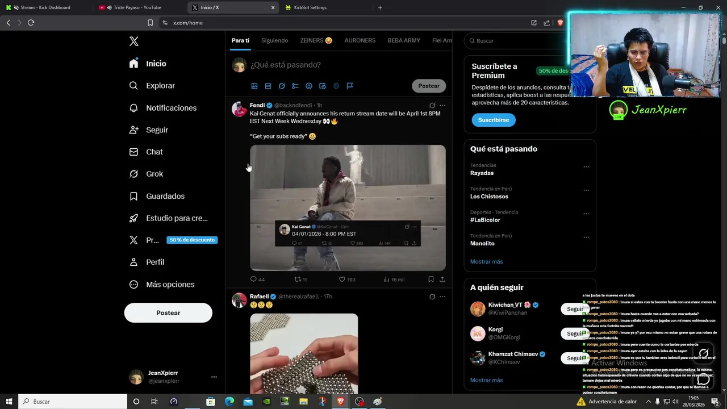Switch to the Triste Payaso YouTube browser tab
The width and height of the screenshot is (727, 409).
click(137, 7)
